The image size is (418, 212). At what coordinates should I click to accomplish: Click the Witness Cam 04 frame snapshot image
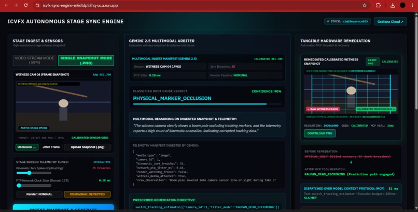coord(63,107)
